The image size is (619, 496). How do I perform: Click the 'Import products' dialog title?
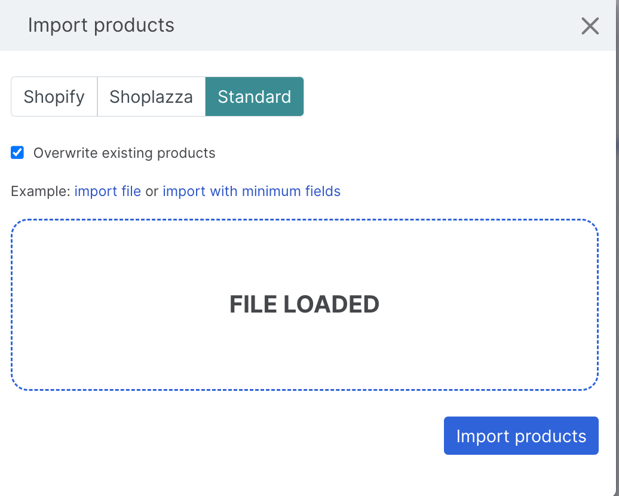(x=101, y=26)
